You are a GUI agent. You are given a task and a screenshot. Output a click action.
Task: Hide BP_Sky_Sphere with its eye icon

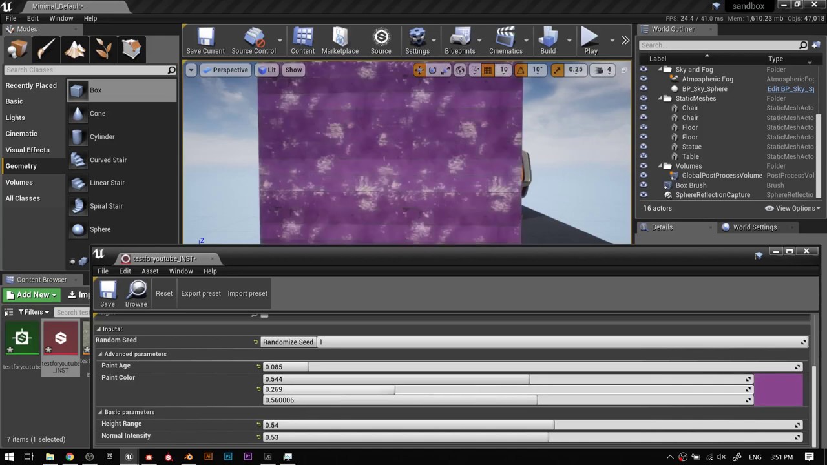[x=643, y=88]
